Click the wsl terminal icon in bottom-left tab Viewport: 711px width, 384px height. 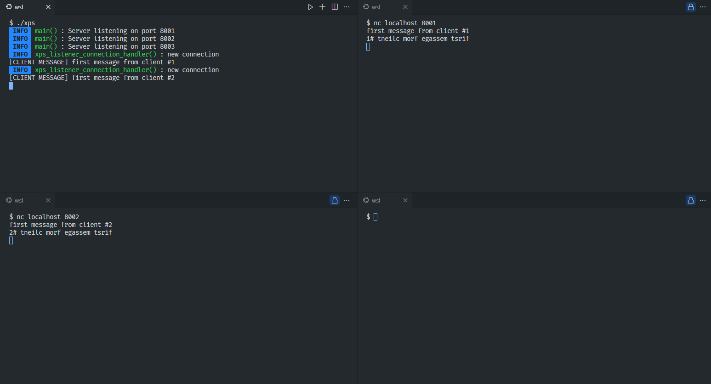tap(9, 200)
